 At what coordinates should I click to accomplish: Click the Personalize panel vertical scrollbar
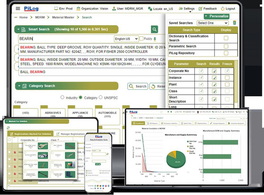(x=236, y=82)
